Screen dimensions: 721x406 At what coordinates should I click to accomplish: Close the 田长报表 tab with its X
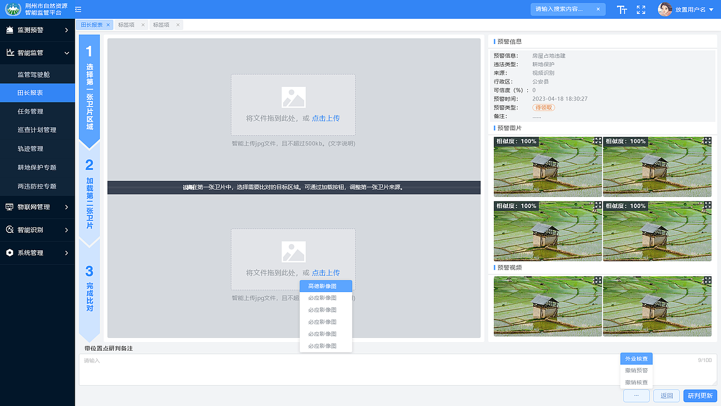point(108,25)
